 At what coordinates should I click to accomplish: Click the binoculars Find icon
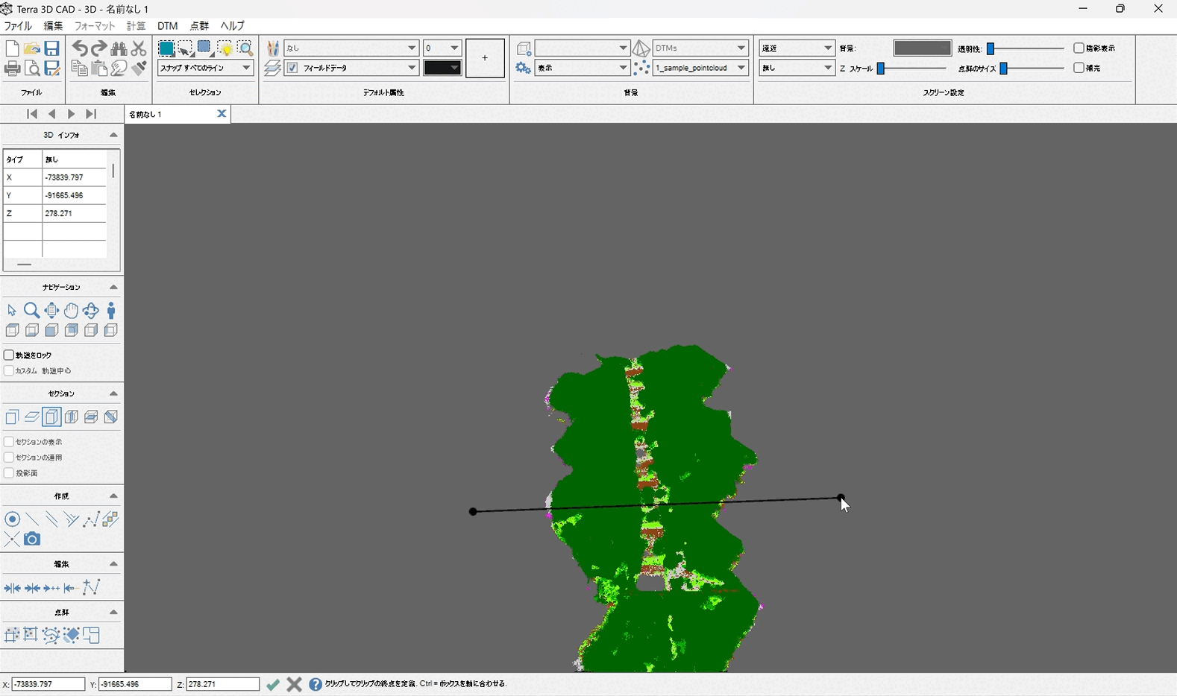click(119, 48)
